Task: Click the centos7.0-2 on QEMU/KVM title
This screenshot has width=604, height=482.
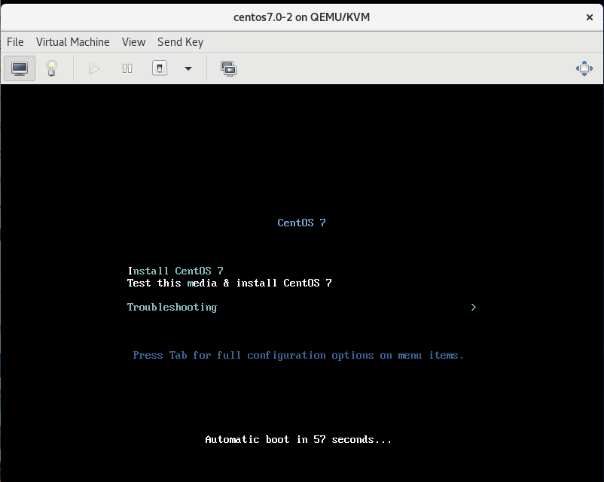Action: tap(301, 17)
